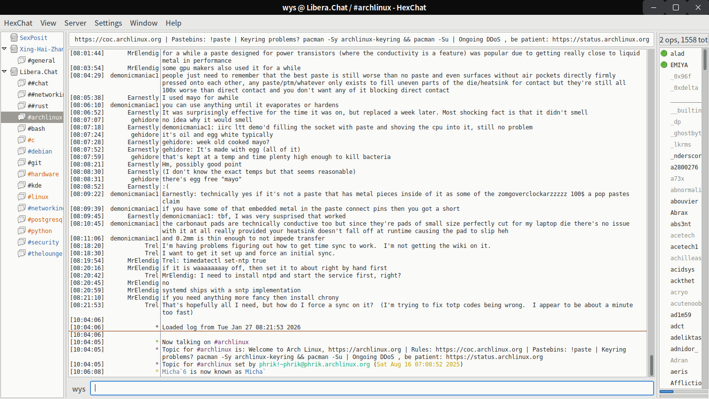Click the lag meter progress bar

[x=684, y=392]
